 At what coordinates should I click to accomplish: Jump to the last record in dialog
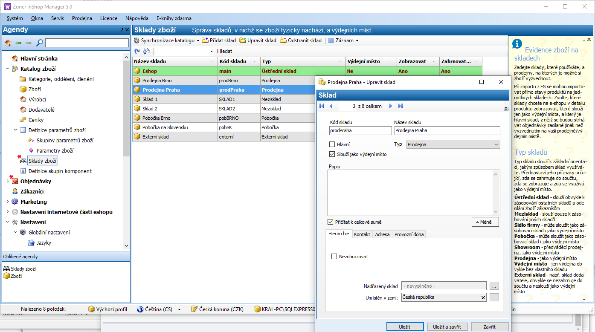400,106
